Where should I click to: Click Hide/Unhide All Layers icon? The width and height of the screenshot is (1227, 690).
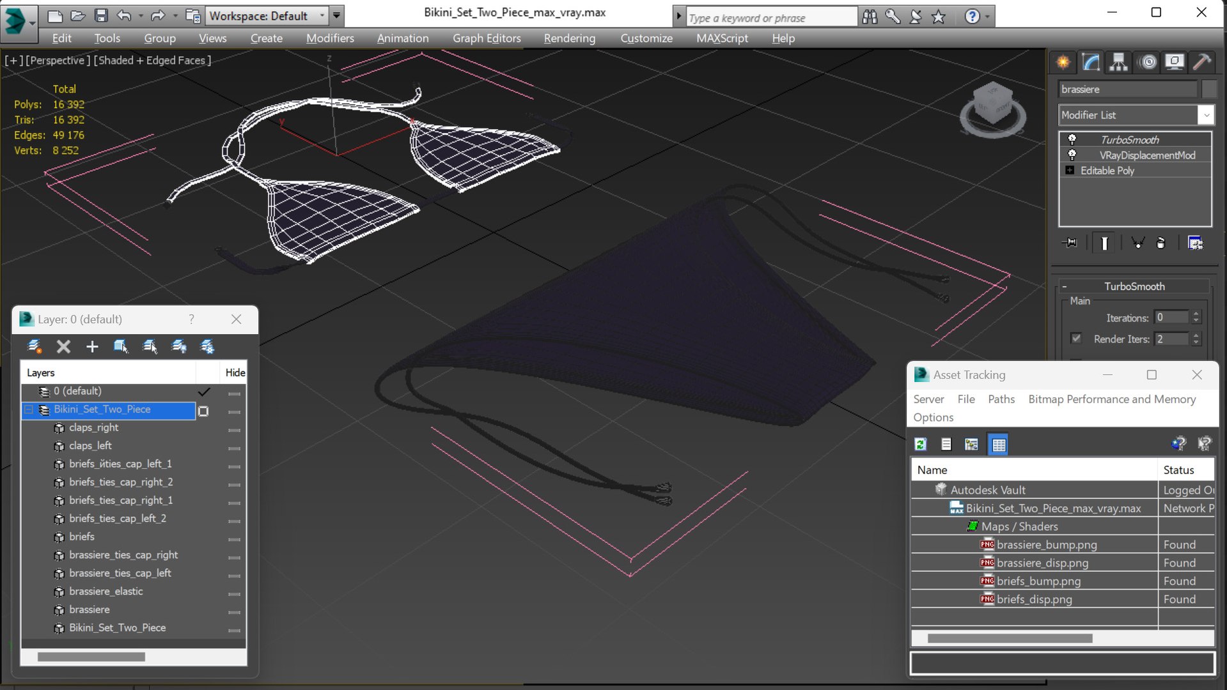pos(179,346)
